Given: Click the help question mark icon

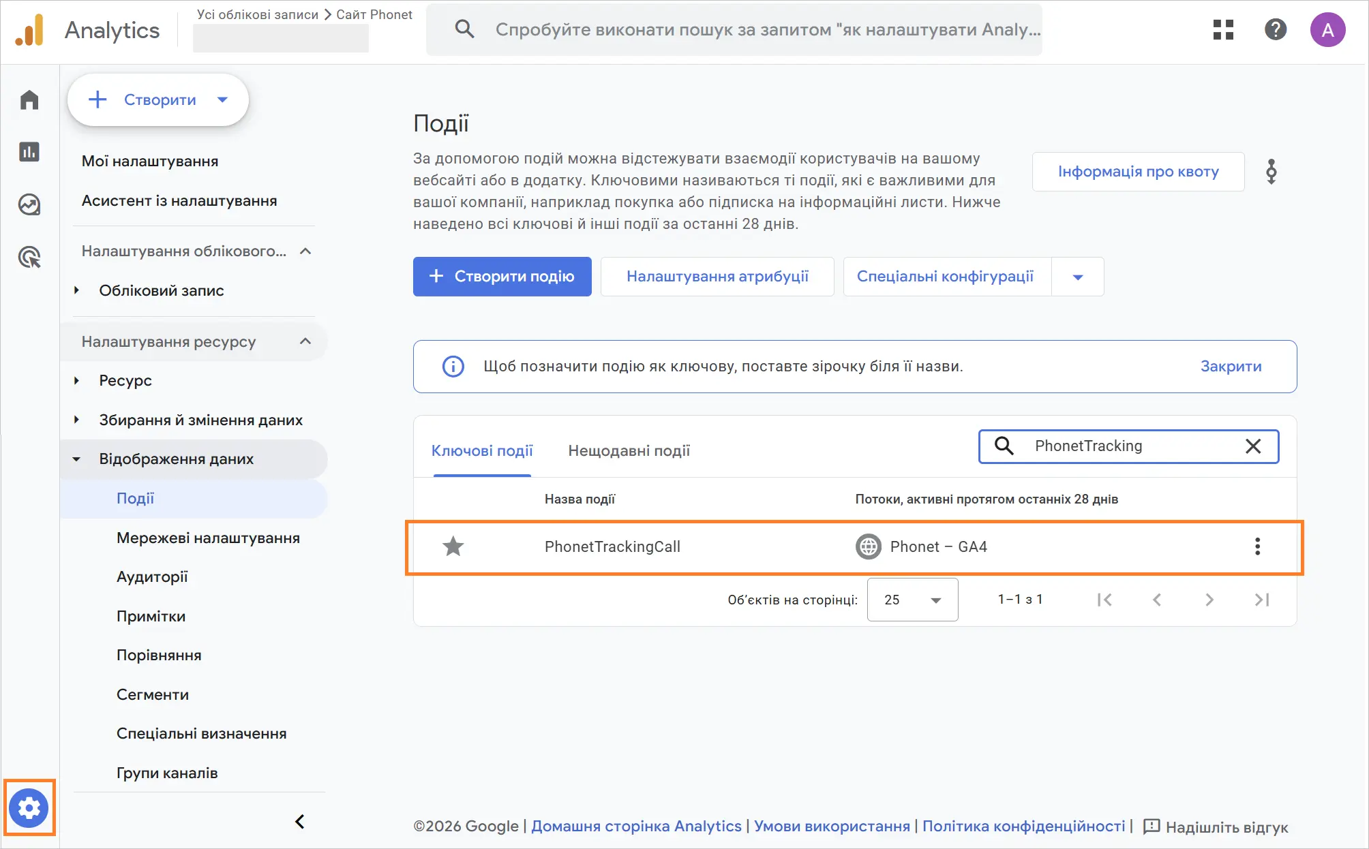Looking at the screenshot, I should [1275, 30].
